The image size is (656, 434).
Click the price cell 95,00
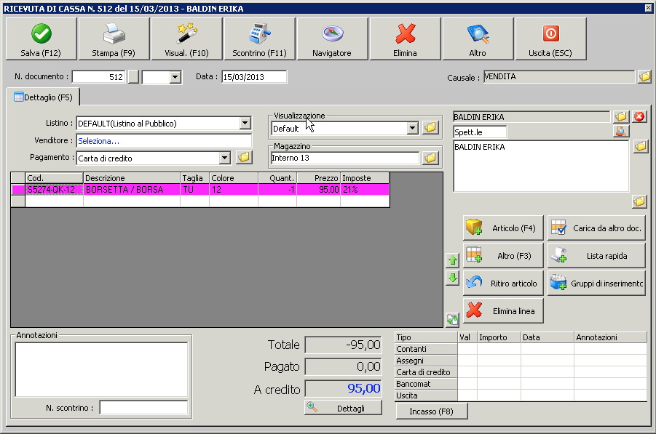point(318,190)
